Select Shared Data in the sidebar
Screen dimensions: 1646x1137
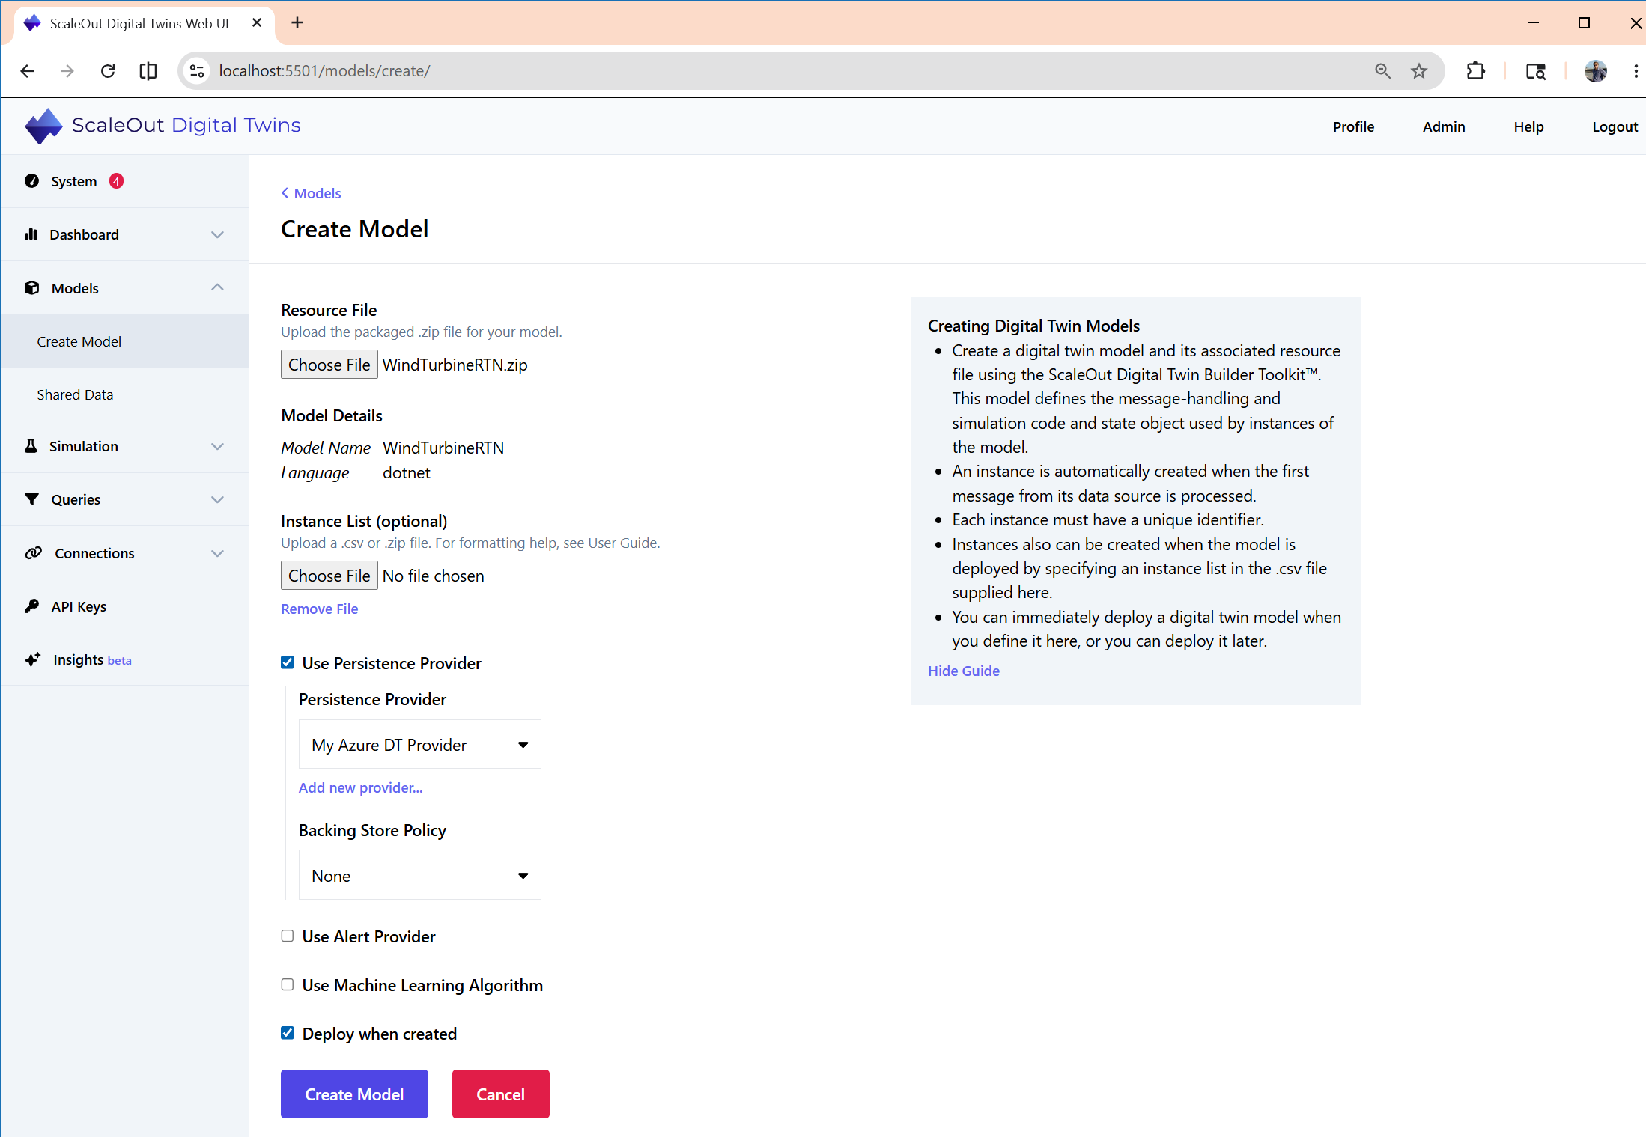[x=124, y=394]
